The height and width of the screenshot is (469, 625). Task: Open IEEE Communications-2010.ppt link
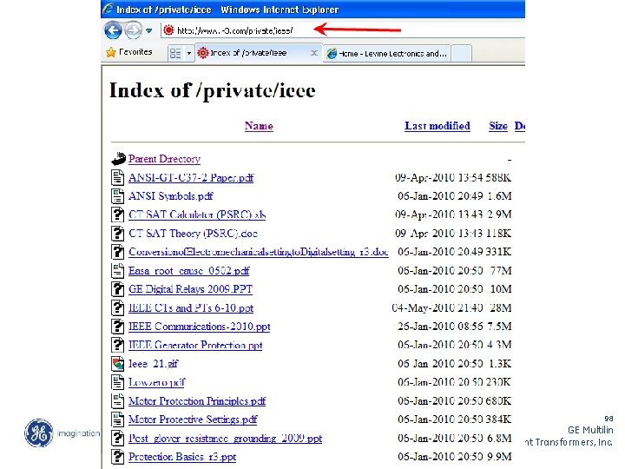tap(200, 327)
